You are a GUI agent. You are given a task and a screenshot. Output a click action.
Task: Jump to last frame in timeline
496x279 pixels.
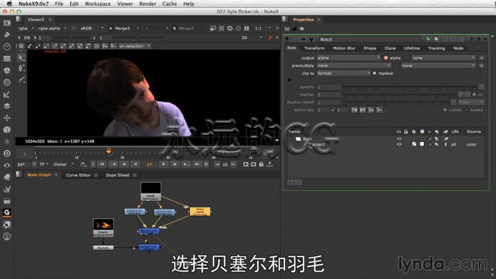pyautogui.click(x=197, y=164)
